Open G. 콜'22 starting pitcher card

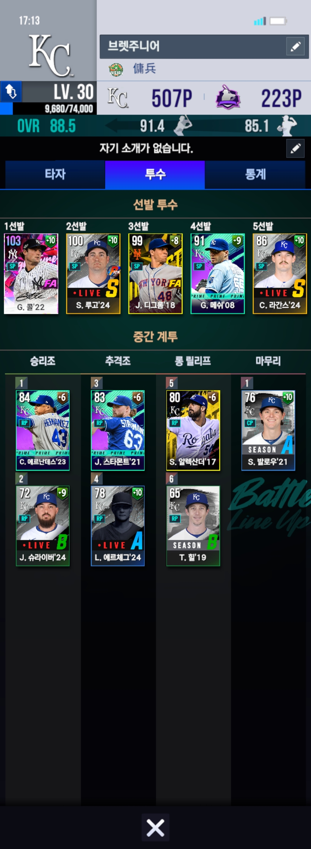click(x=31, y=274)
